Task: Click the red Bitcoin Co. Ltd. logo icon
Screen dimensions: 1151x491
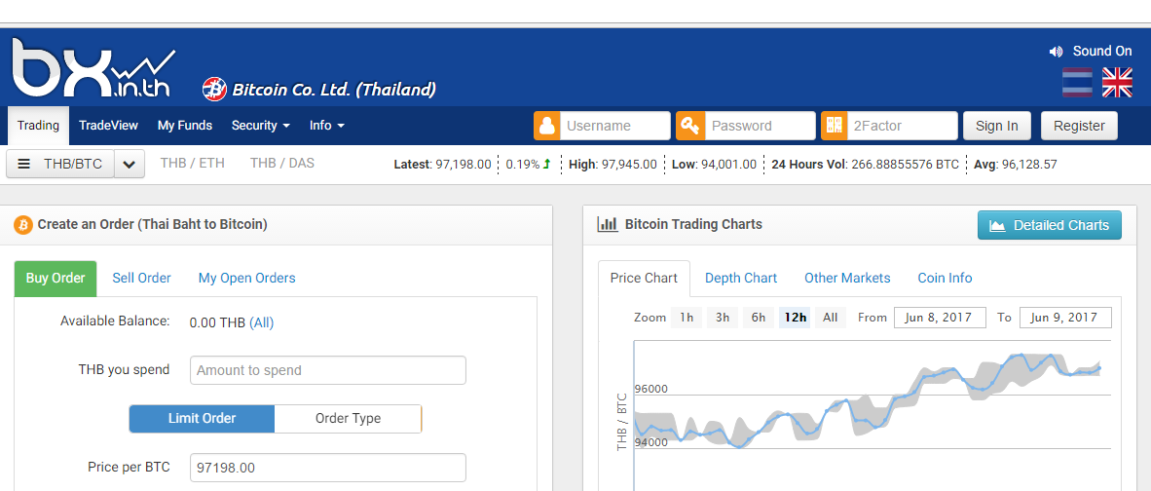Action: [214, 89]
